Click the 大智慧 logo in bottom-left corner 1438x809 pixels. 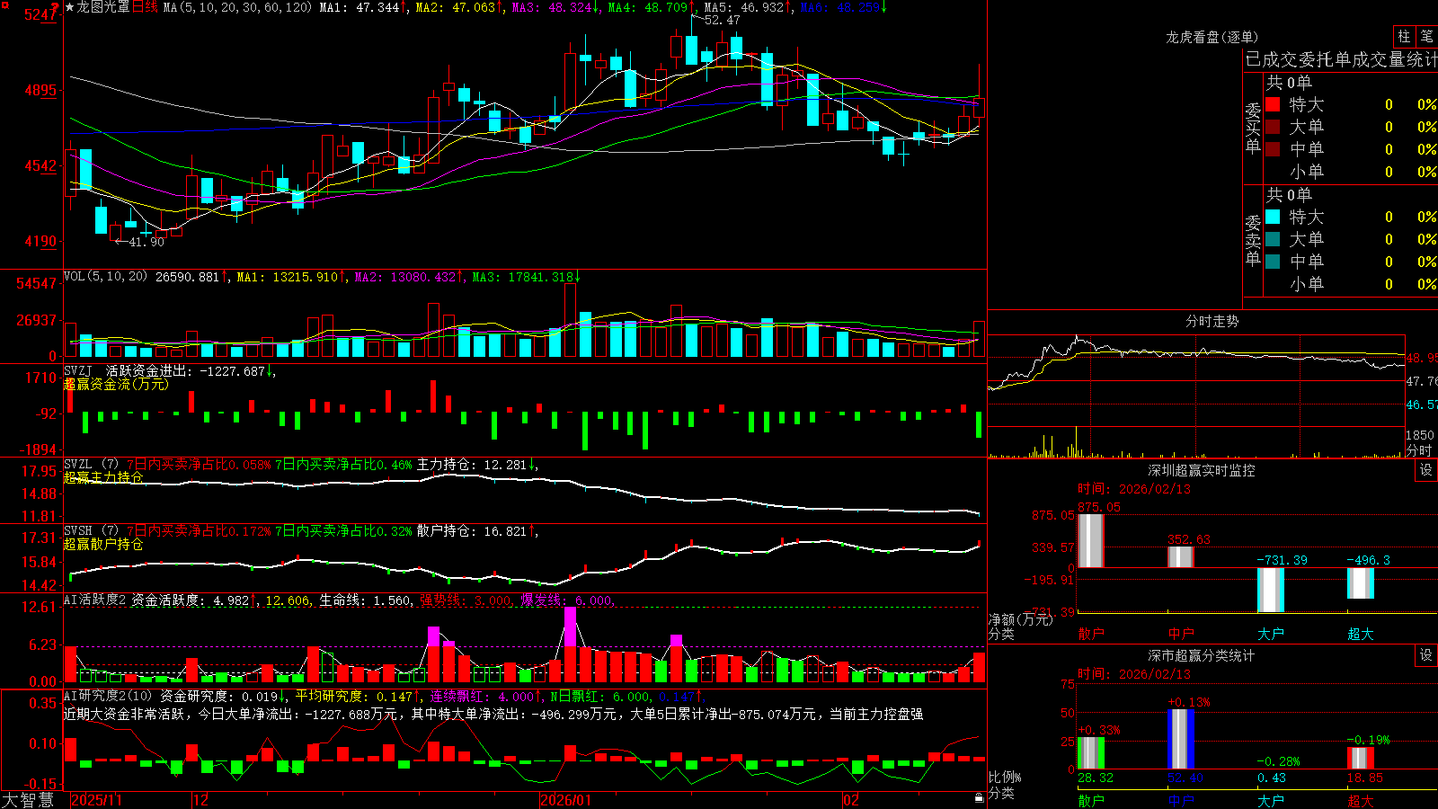28,800
